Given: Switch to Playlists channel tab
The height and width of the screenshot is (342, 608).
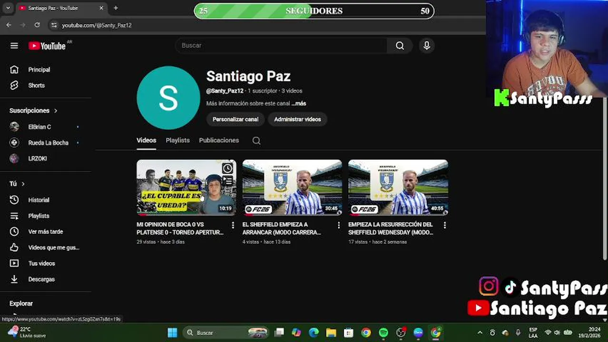Looking at the screenshot, I should point(177,141).
